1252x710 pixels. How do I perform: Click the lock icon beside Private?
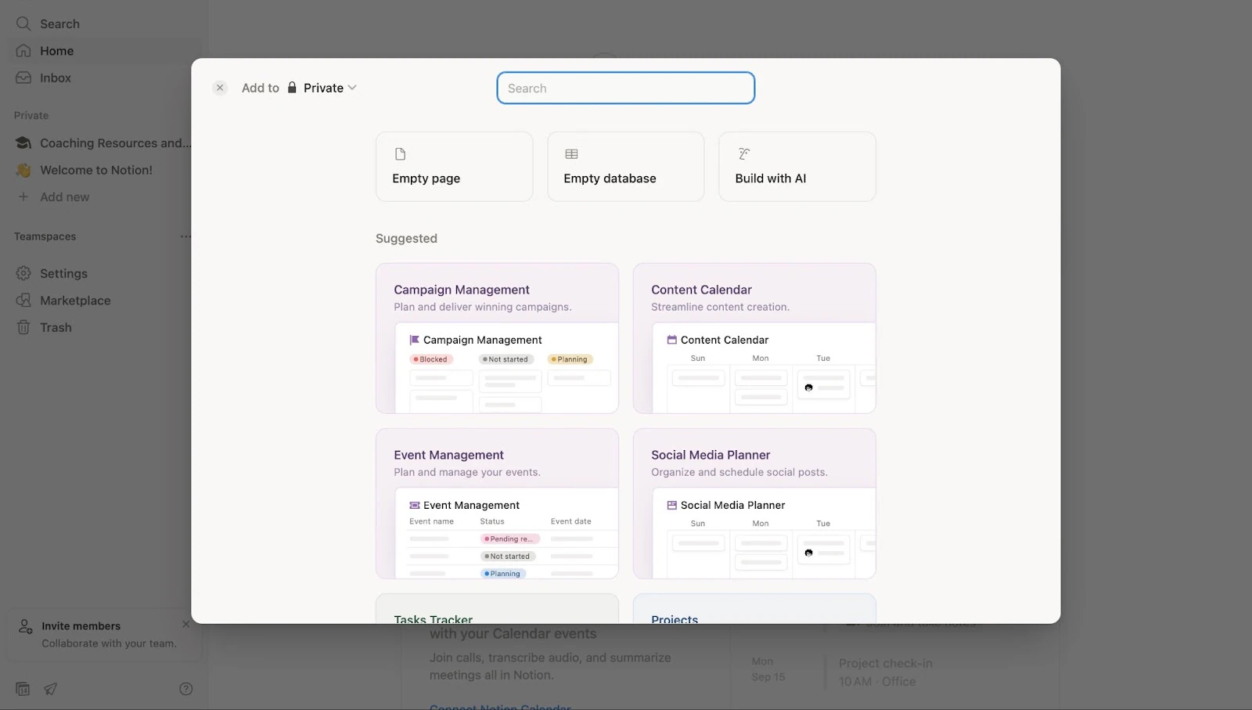coord(292,87)
